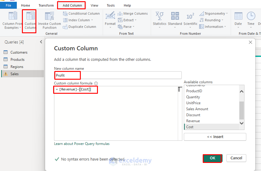
Task: Click the available columns scrollbar thumb
Action: pos(241,111)
